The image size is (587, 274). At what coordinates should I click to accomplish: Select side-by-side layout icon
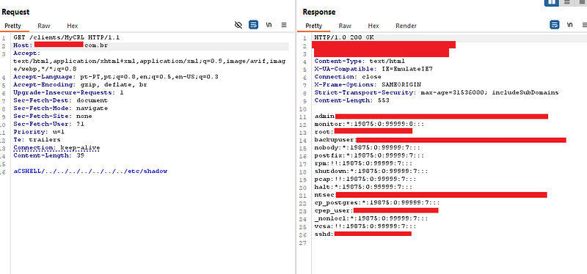[552, 2]
